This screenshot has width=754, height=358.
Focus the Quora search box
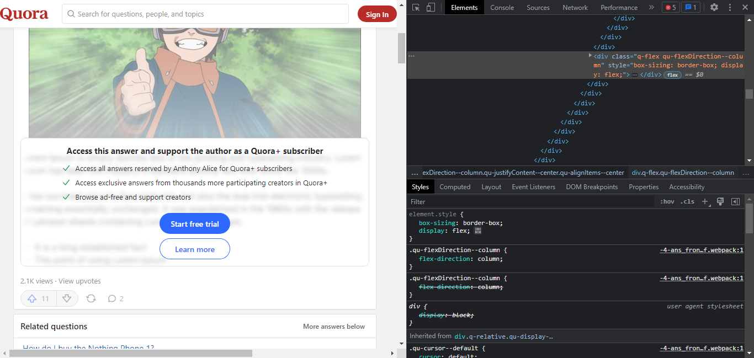point(205,14)
